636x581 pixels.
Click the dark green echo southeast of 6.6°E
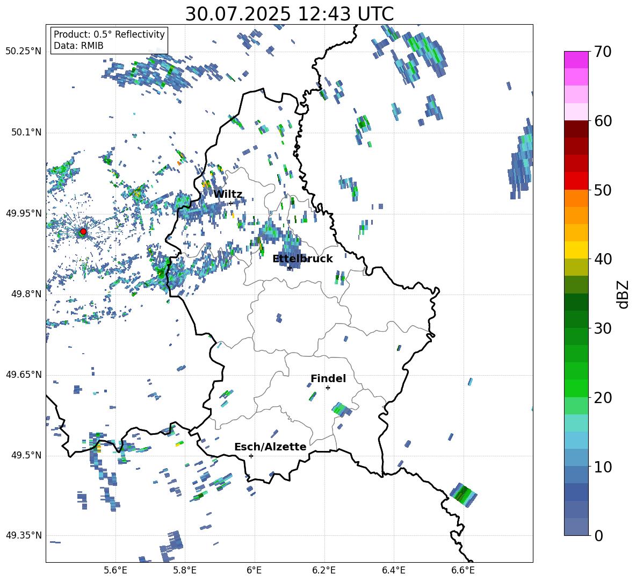[463, 494]
